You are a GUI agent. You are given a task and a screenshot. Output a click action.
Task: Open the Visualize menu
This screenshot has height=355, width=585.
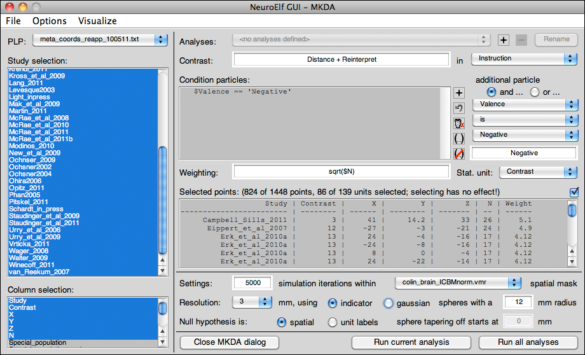(97, 21)
